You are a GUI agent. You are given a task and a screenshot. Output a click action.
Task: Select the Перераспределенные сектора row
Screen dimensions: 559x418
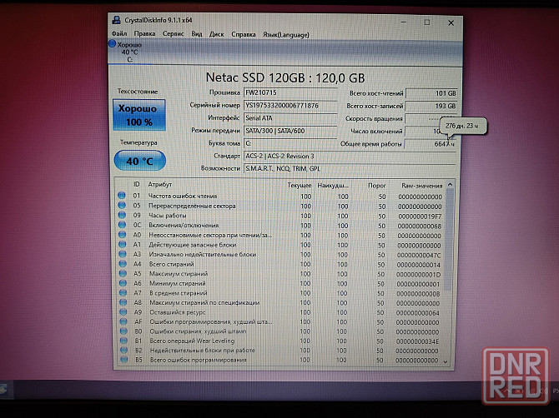pyautogui.click(x=279, y=206)
